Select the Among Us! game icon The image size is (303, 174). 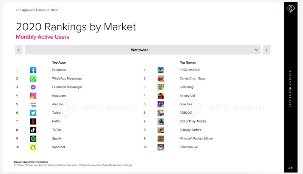[161, 96]
